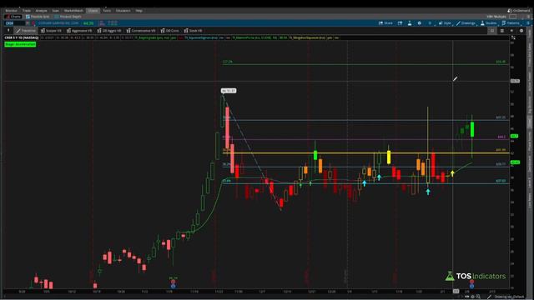The image size is (534, 300).
Task: Click the round settings icon in chart toolbar
Action: click(521, 31)
